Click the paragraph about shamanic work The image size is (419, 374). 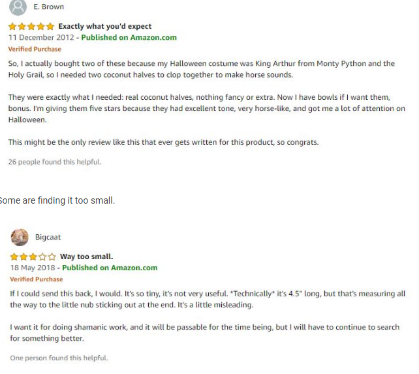205,333
